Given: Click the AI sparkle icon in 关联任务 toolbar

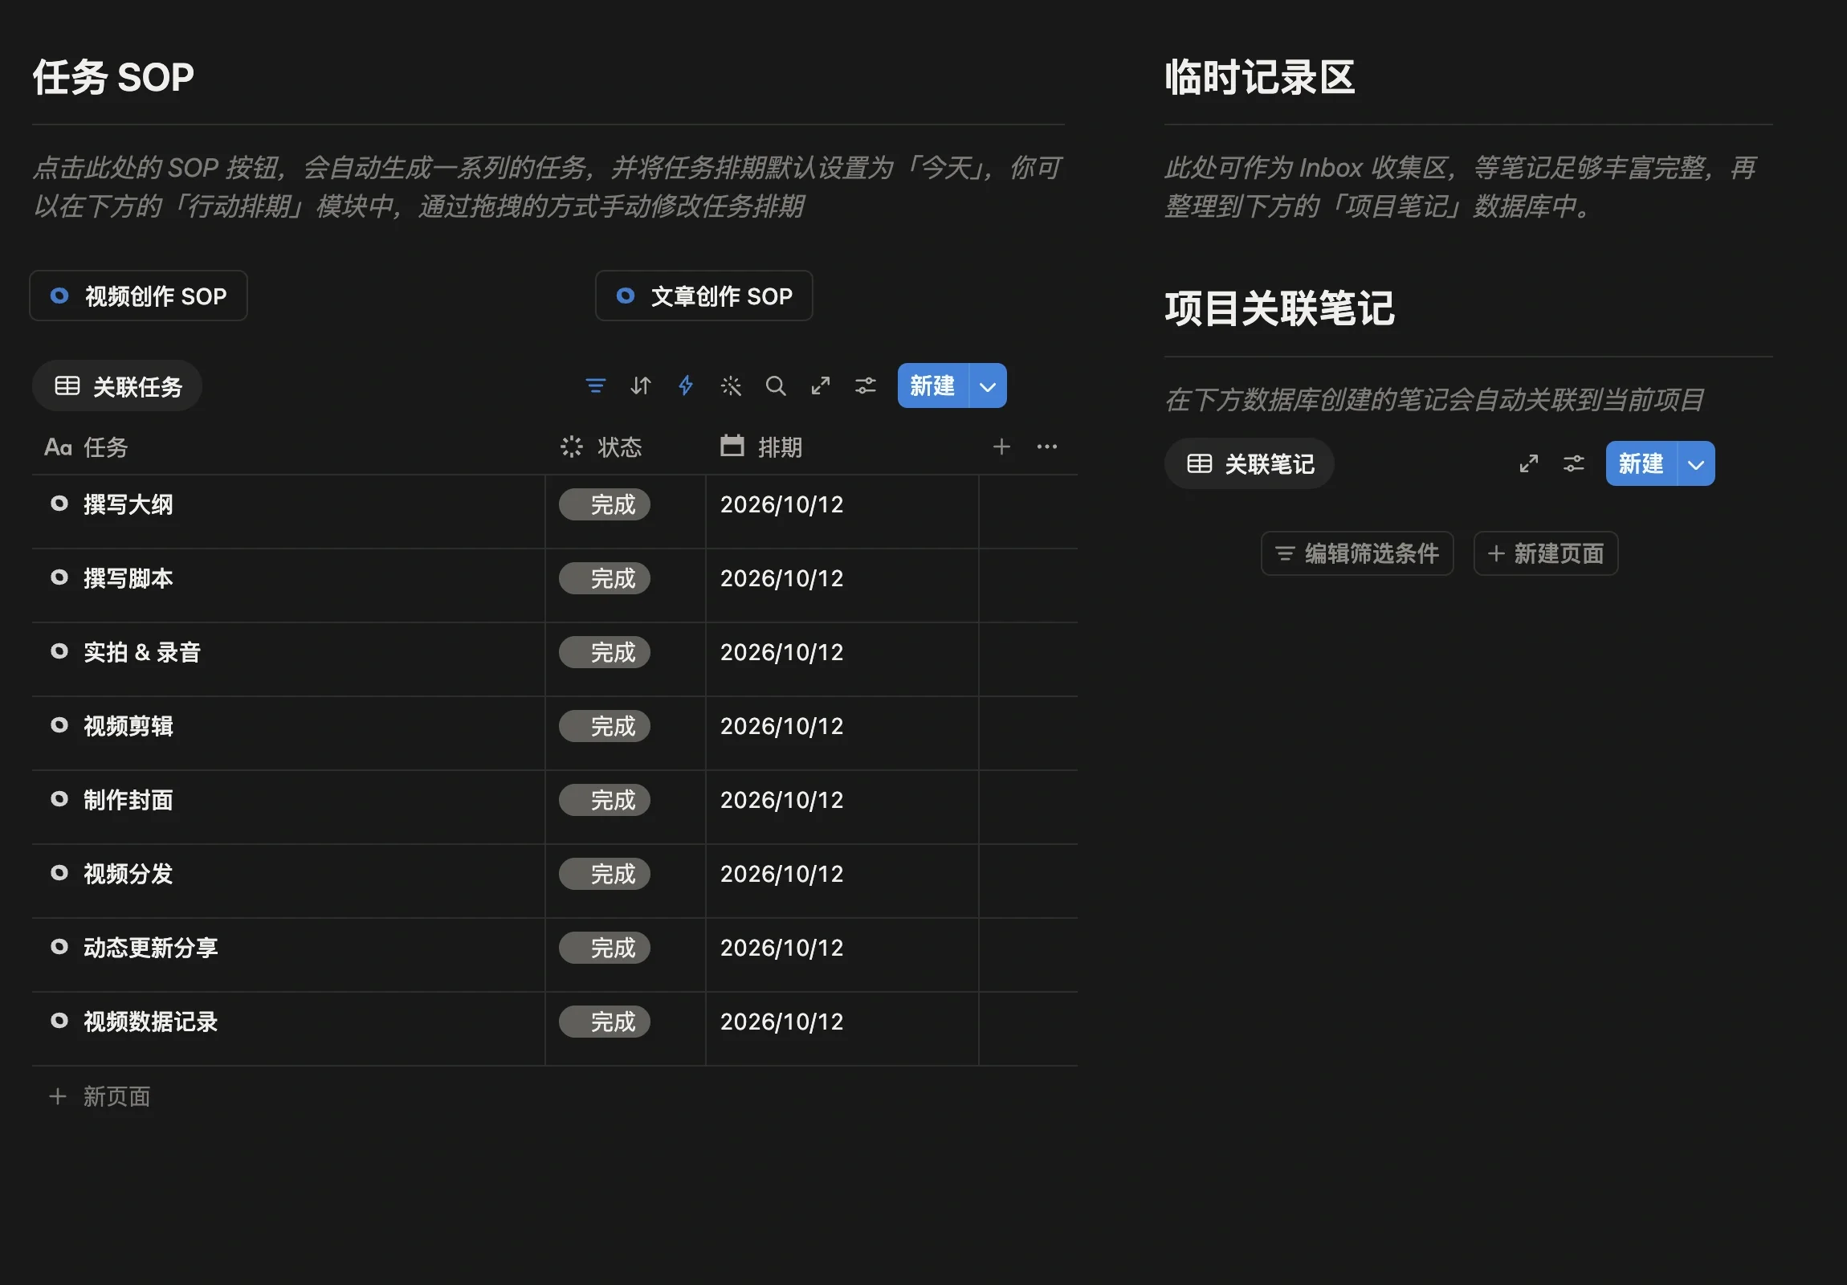Looking at the screenshot, I should (731, 386).
